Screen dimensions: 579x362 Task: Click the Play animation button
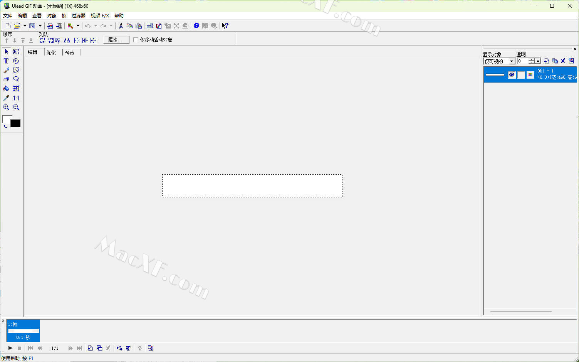click(10, 348)
